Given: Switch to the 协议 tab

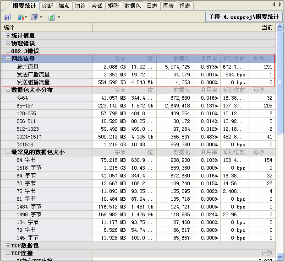Looking at the screenshot, I should point(80,6).
